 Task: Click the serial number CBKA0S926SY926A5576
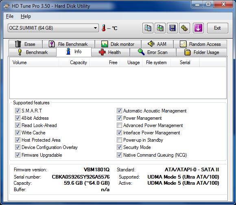point(81,177)
